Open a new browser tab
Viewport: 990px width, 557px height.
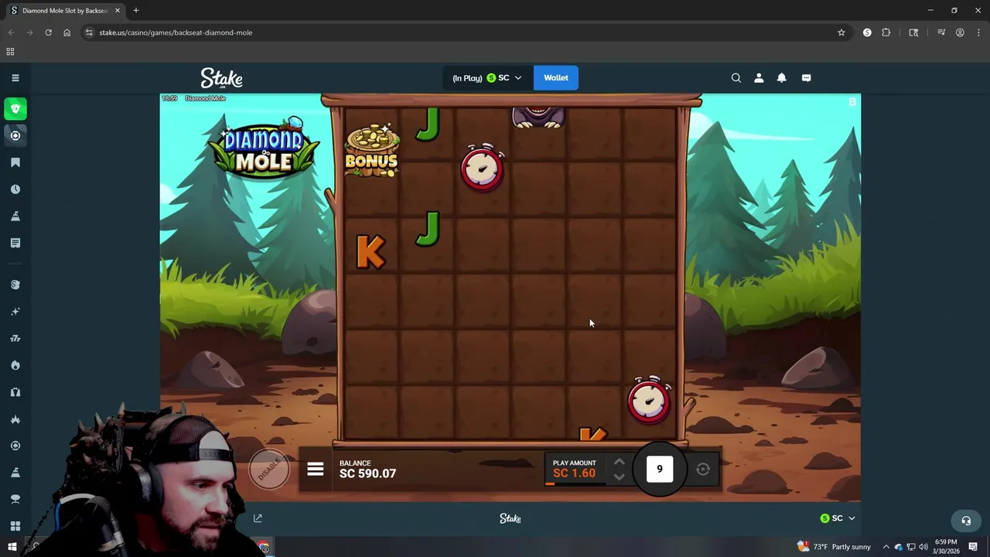point(135,11)
